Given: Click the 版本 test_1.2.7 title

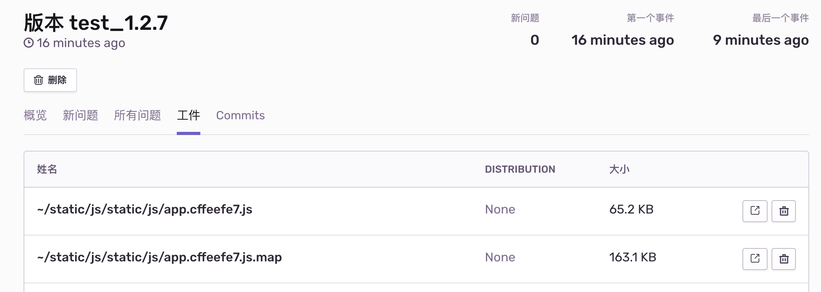Looking at the screenshot, I should (95, 22).
